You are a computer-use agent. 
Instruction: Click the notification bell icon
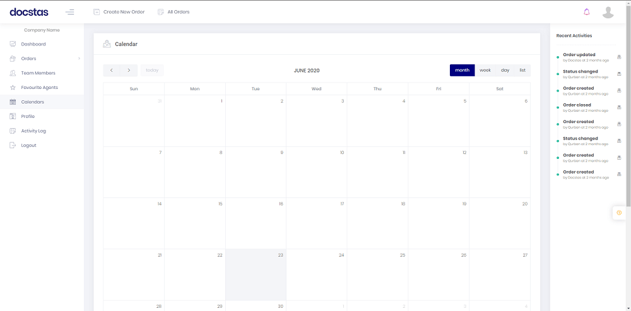[587, 12]
